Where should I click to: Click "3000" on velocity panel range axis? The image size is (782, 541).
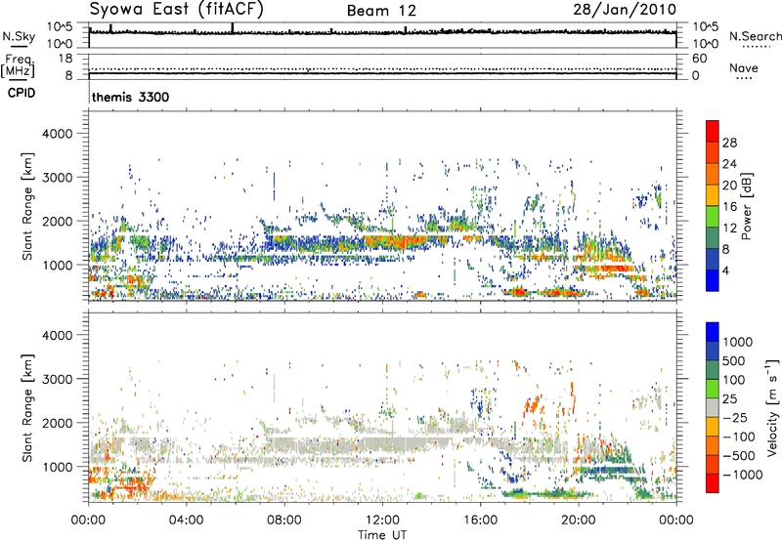(58, 379)
